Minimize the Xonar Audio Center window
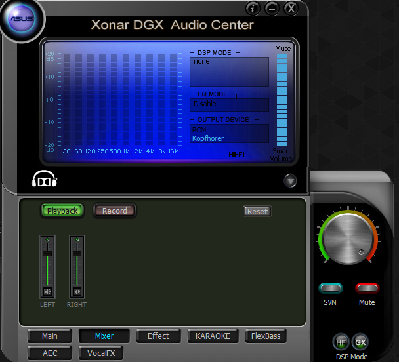This screenshot has height=362, width=399. tap(272, 9)
